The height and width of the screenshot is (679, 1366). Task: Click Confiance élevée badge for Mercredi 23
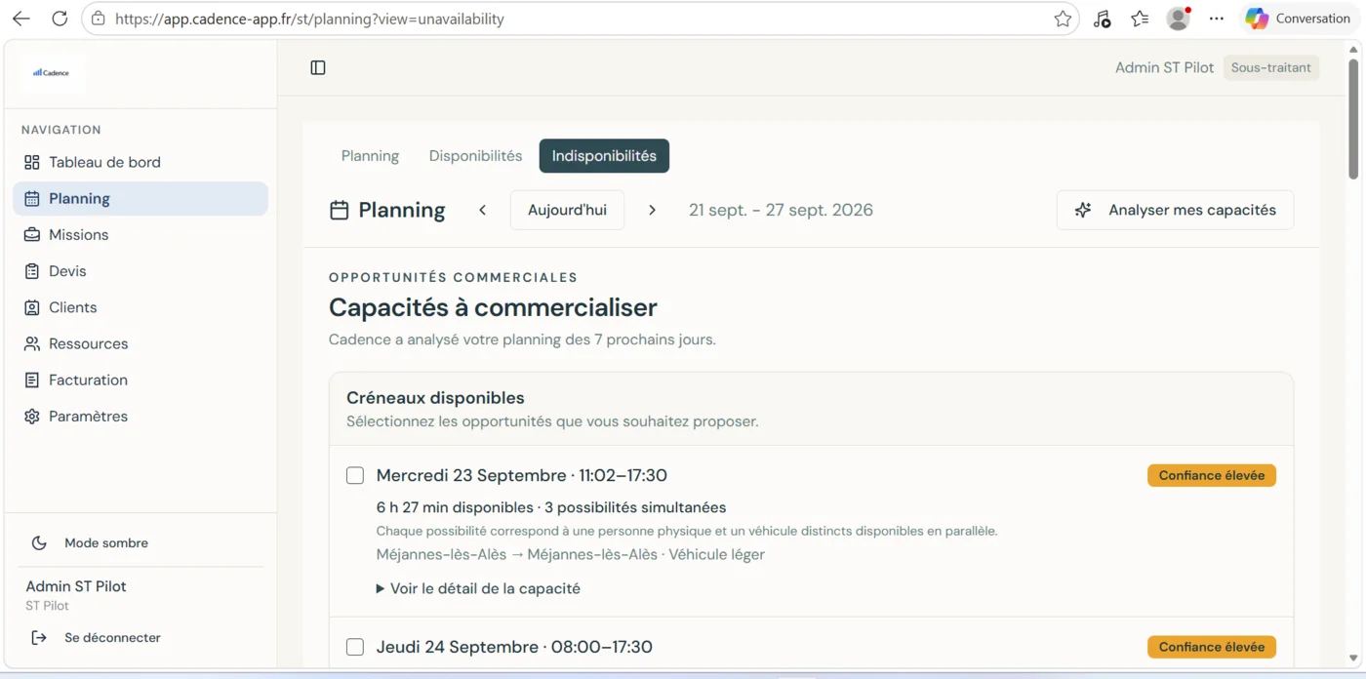(x=1212, y=475)
